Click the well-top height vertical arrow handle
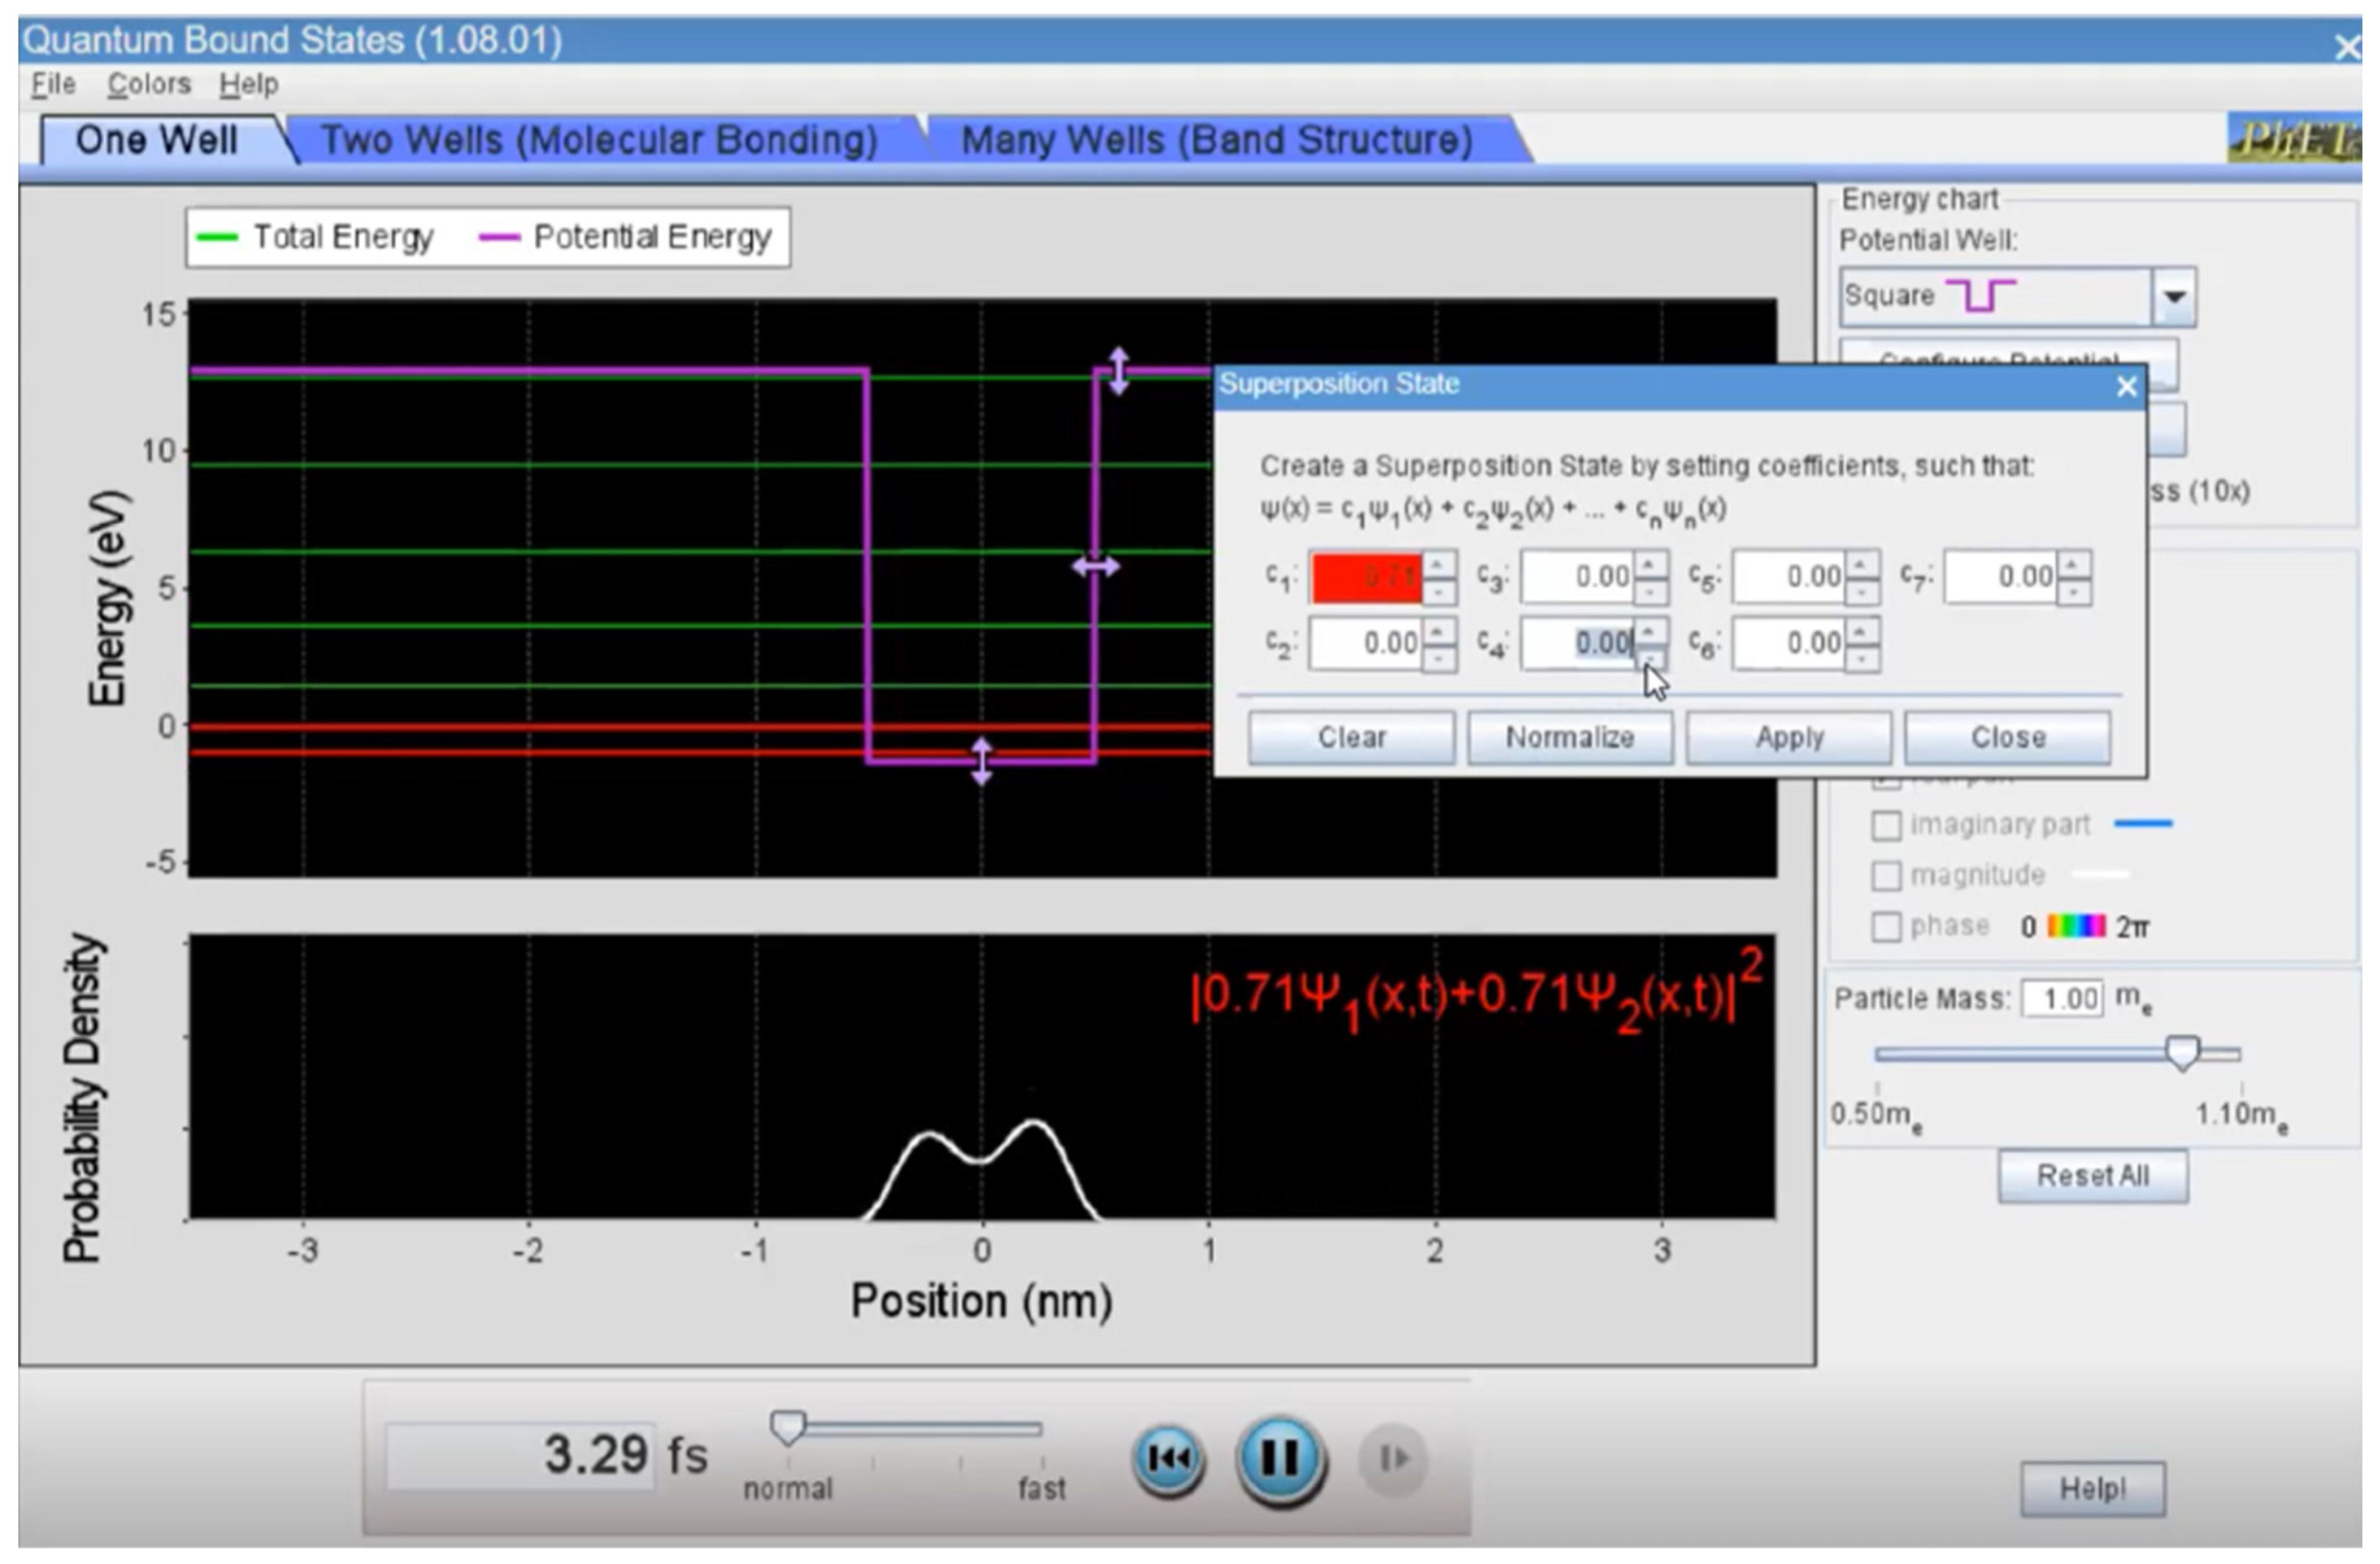The height and width of the screenshot is (1564, 2380). pos(1119,371)
